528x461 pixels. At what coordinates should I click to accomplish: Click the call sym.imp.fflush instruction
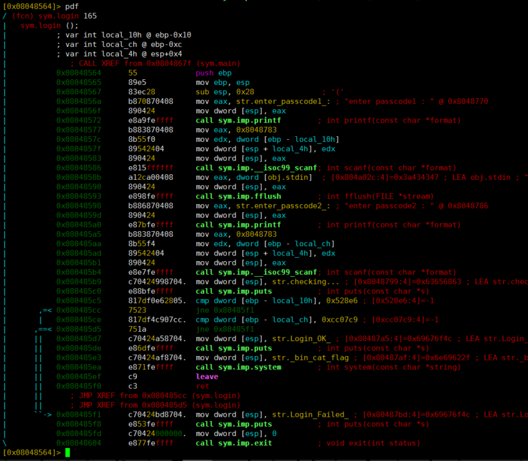tap(239, 196)
